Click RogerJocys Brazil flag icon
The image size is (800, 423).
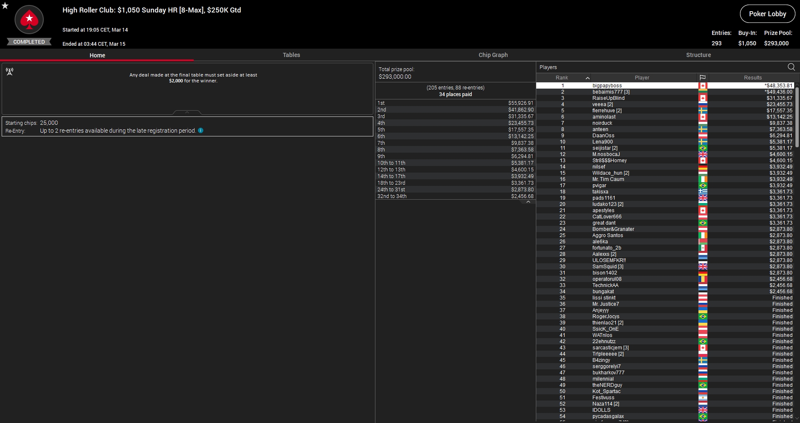(703, 317)
